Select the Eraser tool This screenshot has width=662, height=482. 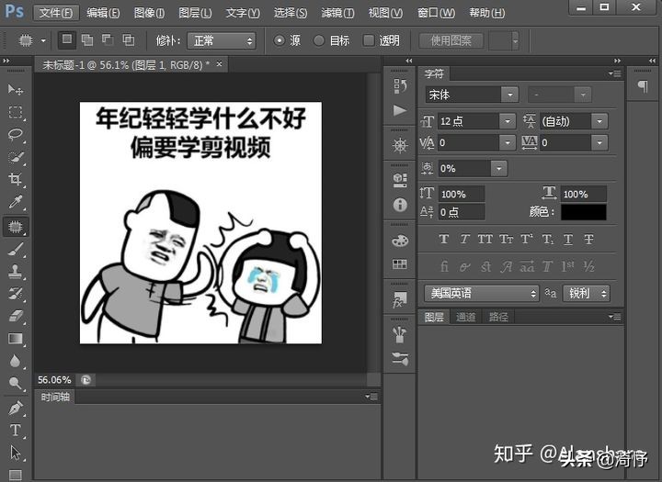pos(16,316)
